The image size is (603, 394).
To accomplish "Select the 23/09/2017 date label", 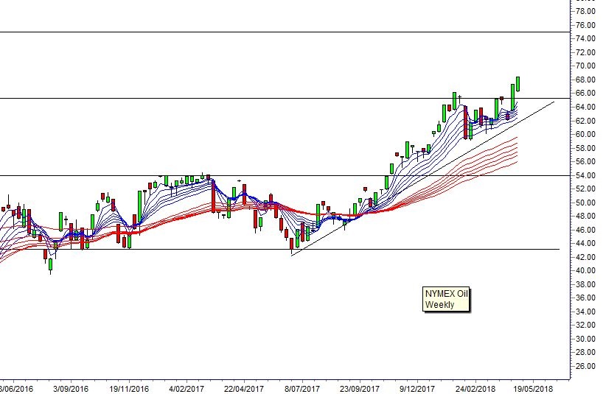I will click(360, 389).
